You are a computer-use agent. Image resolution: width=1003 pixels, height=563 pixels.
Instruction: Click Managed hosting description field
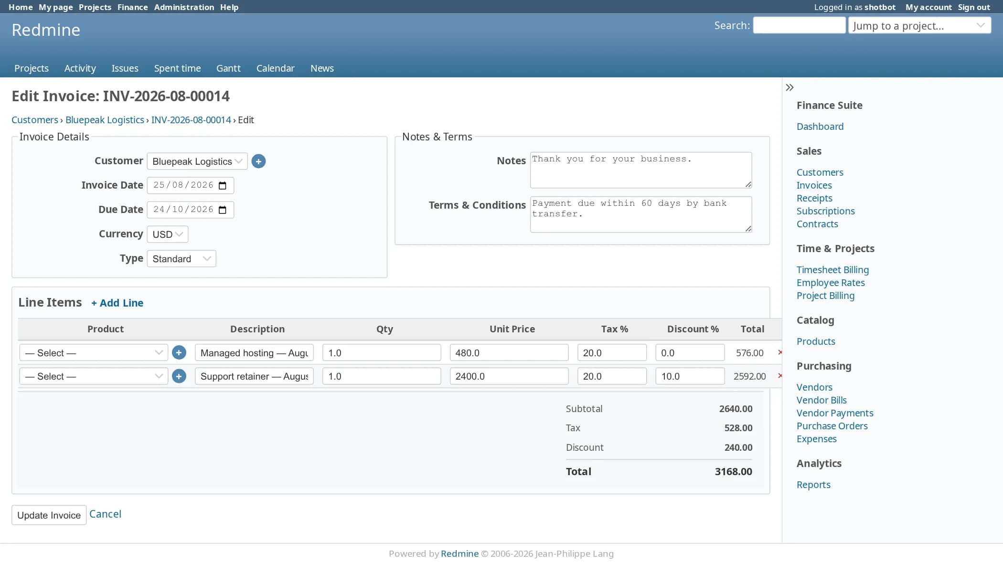point(254,353)
